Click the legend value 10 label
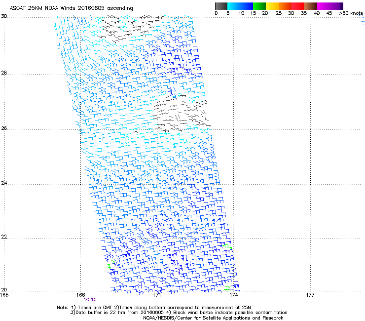The height and width of the screenshot is (321, 365). (241, 13)
